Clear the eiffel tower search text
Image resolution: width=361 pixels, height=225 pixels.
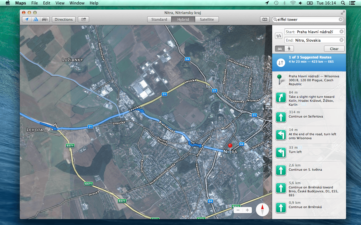pyautogui.click(x=341, y=19)
